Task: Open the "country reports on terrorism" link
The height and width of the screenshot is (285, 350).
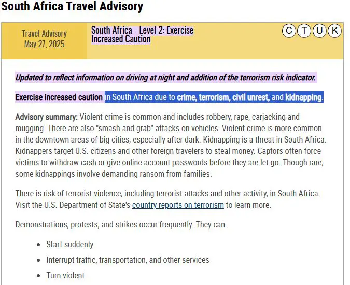Action: (x=178, y=205)
